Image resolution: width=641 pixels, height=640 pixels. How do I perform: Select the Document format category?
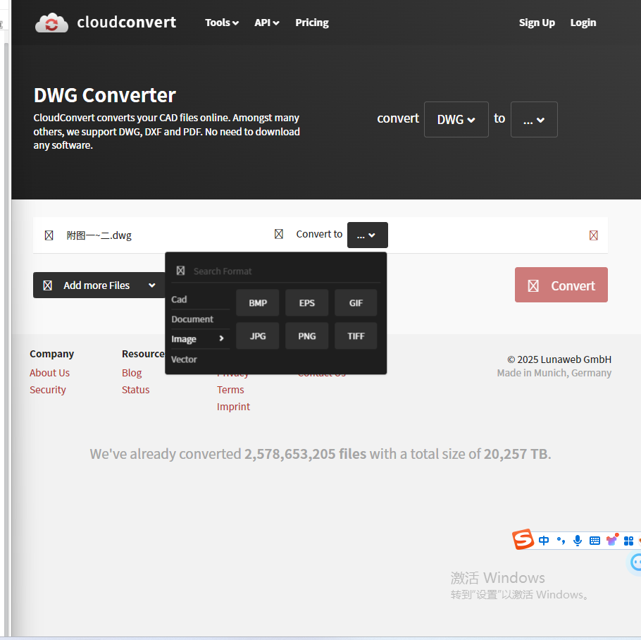coord(200,319)
